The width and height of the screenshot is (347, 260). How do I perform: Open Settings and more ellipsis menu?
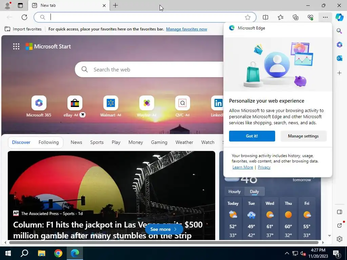pos(325,17)
